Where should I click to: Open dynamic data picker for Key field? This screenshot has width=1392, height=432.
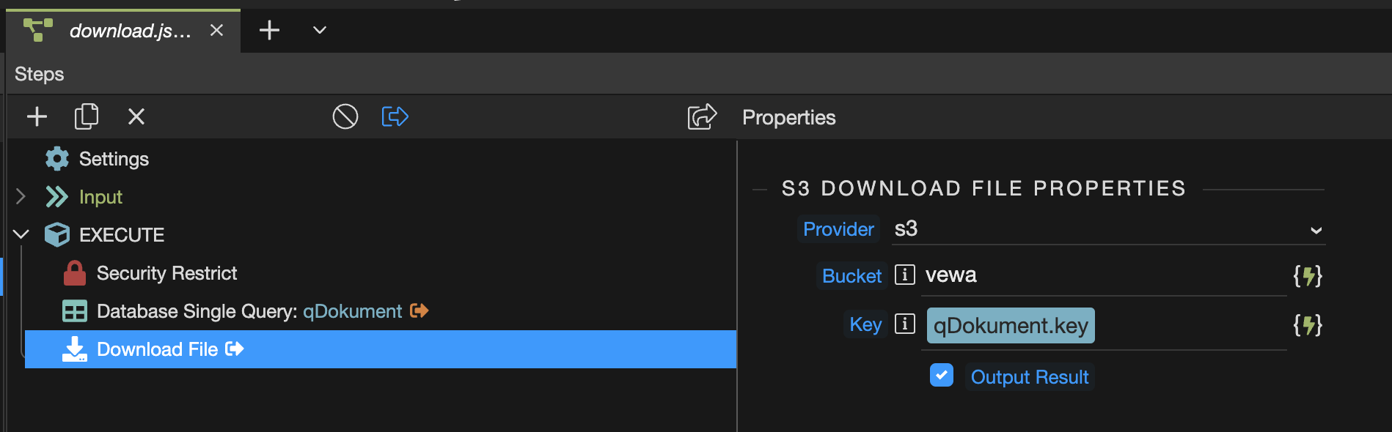(x=1308, y=325)
